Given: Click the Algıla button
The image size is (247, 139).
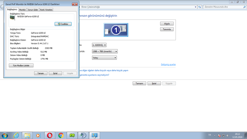Looking at the screenshot, I should [x=167, y=24].
